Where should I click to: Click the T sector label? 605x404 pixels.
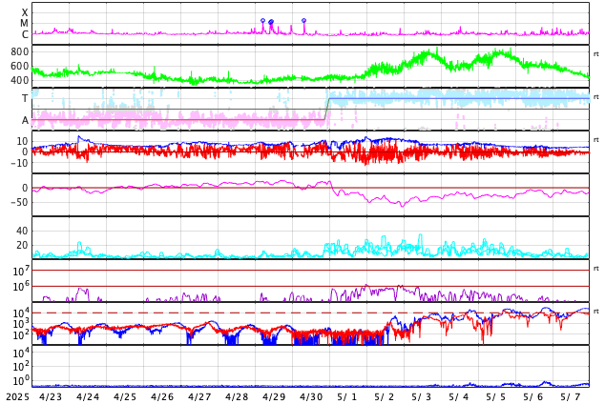(x=25, y=98)
